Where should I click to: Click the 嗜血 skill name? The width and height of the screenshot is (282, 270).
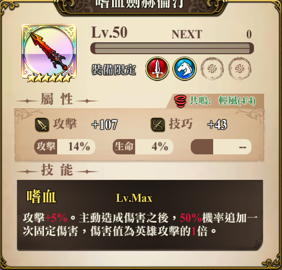(41, 197)
